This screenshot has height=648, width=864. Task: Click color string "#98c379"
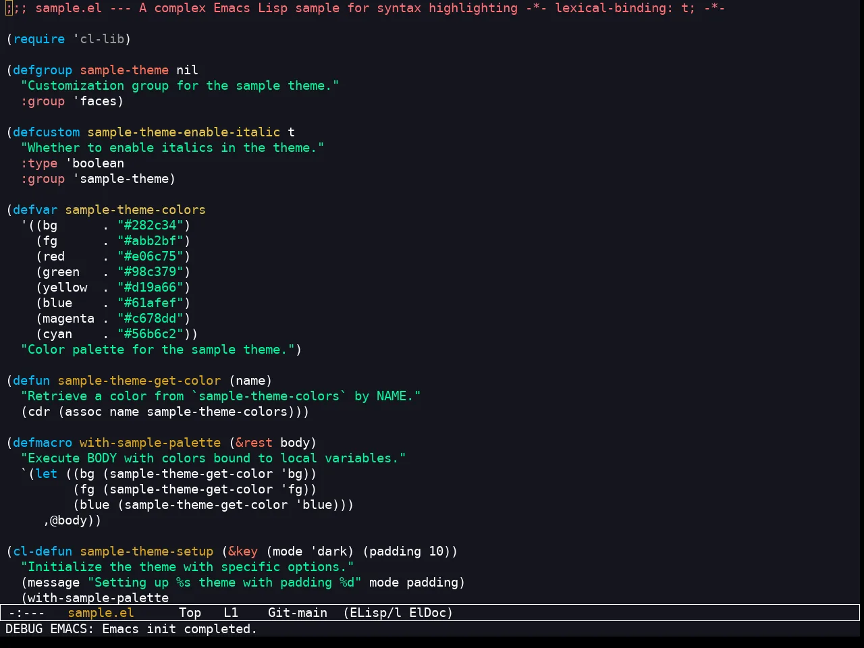[150, 272]
